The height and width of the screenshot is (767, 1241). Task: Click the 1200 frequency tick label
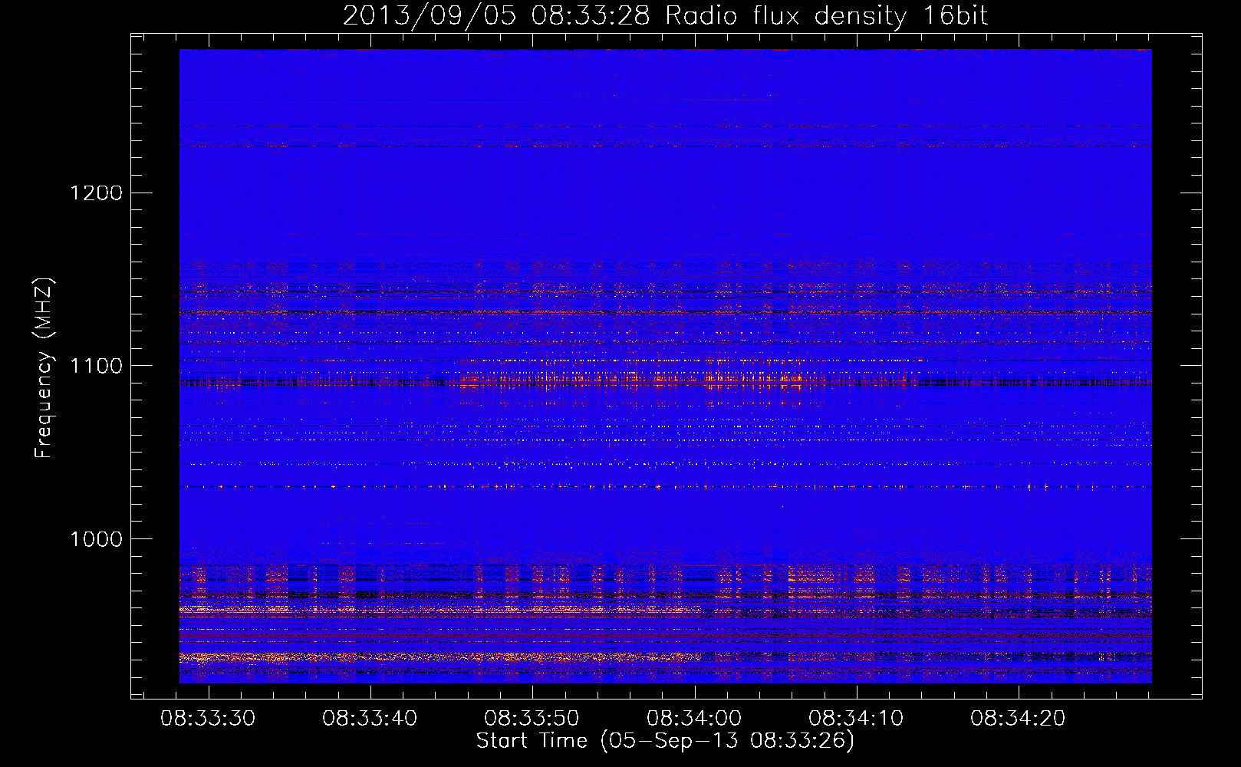coord(97,193)
